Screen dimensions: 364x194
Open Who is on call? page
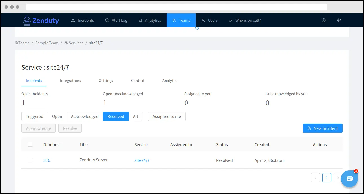(x=245, y=20)
